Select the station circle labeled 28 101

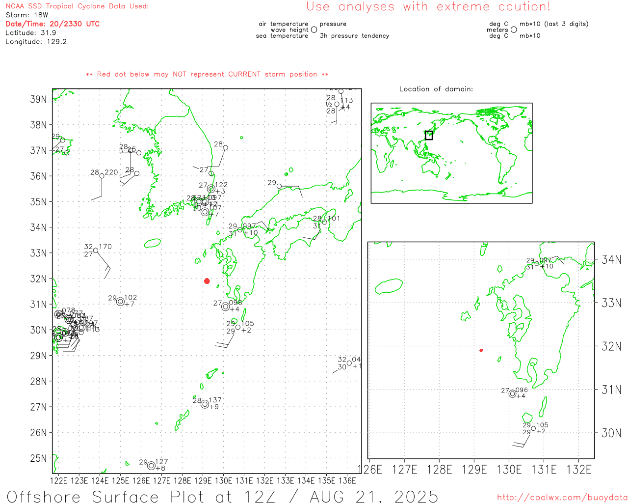click(324, 222)
